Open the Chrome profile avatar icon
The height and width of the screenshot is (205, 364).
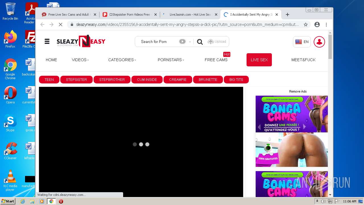tap(317, 24)
